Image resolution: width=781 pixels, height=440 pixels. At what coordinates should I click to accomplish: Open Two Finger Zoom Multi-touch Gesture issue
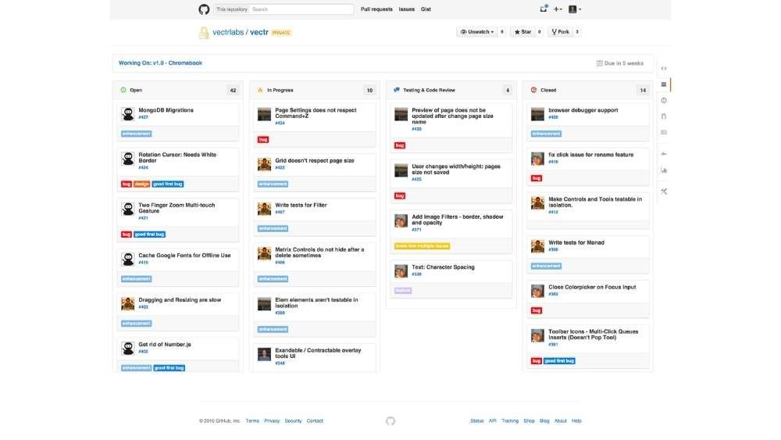point(177,208)
